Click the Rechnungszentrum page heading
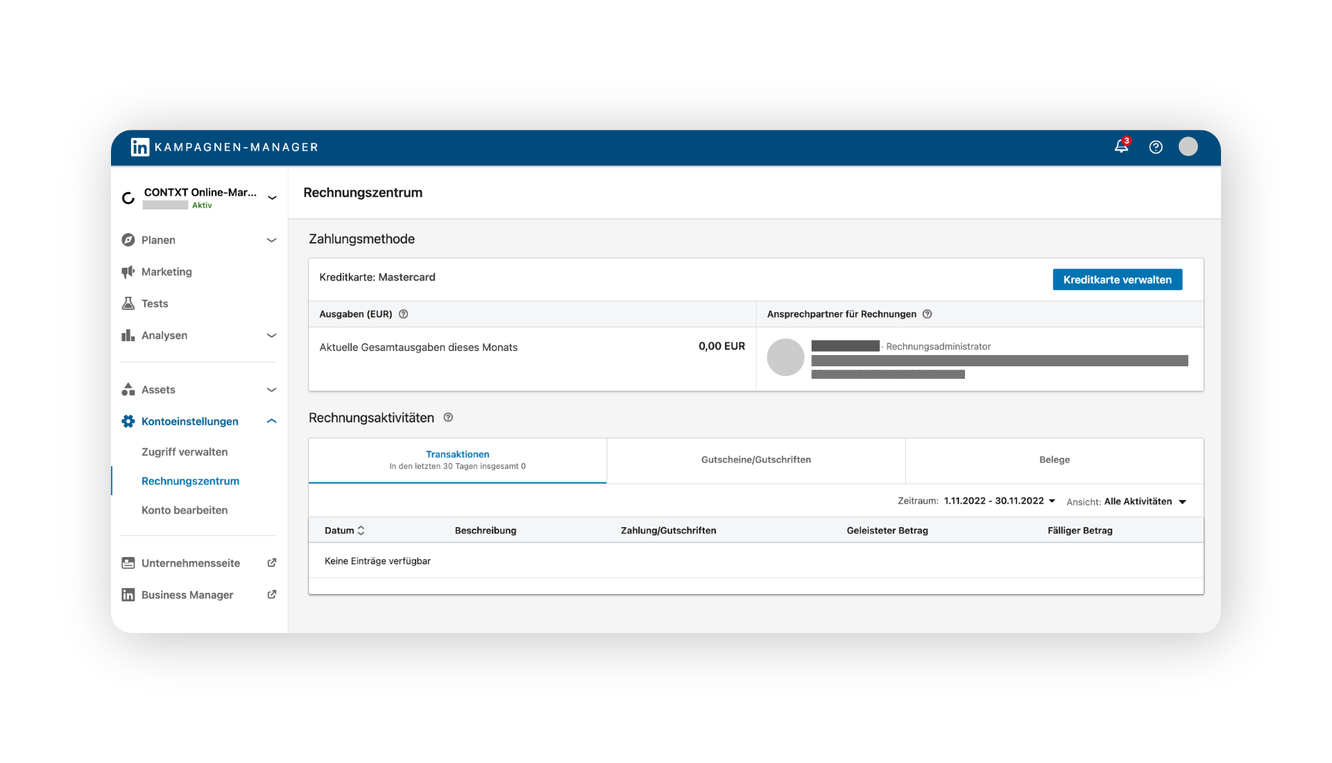 click(363, 193)
